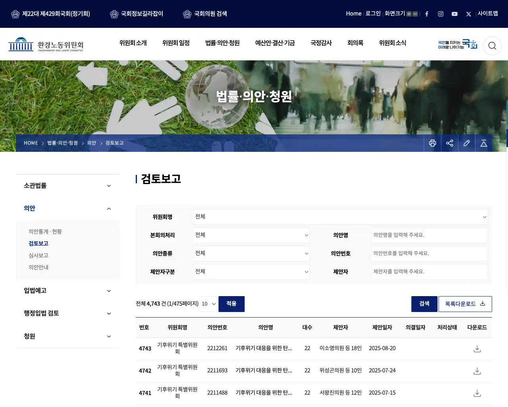Open the items-per-page 10 dropdown
The height and width of the screenshot is (407, 508).
[x=209, y=304]
